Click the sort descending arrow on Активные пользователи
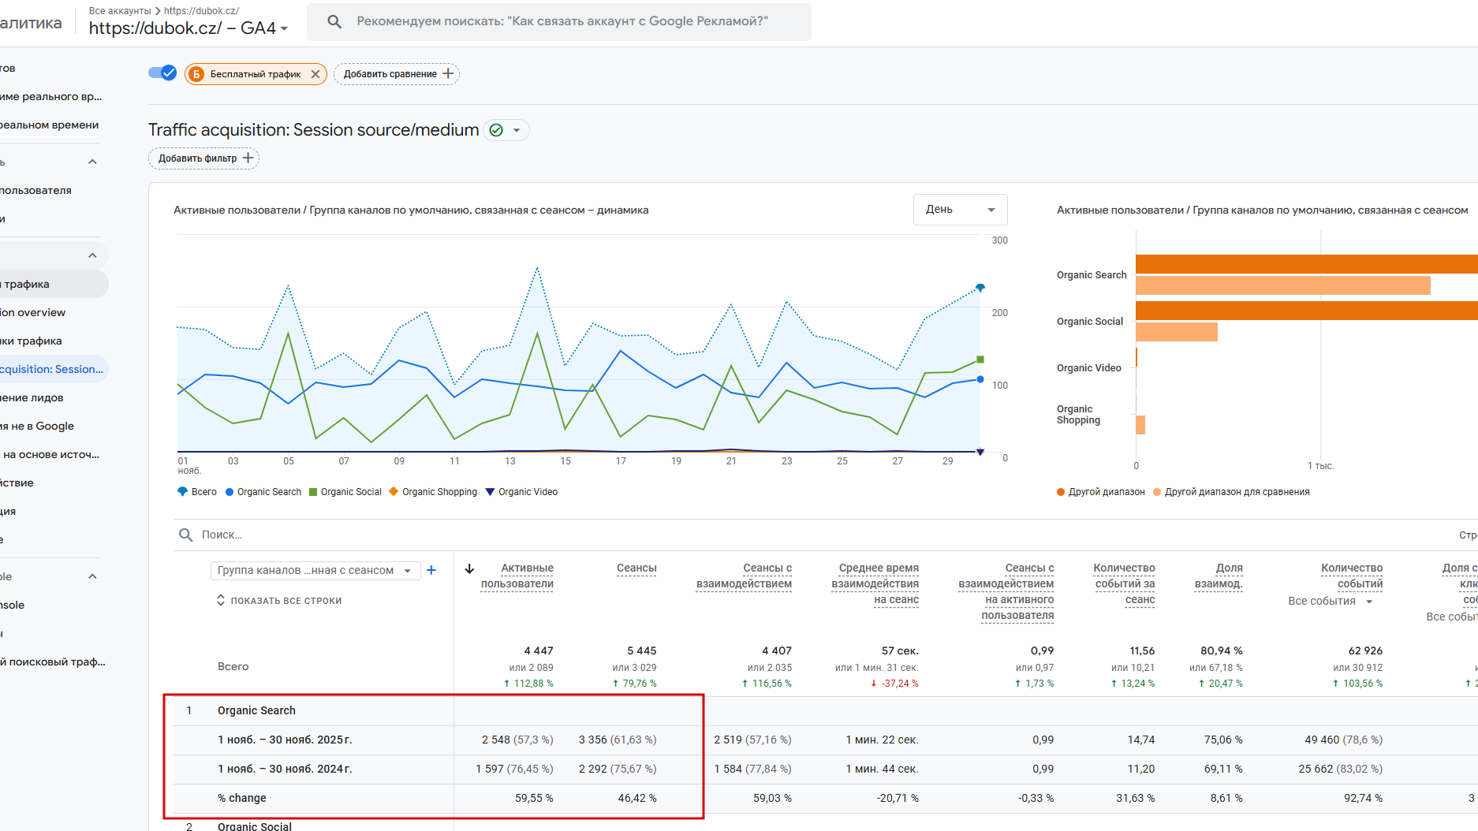 coord(469,568)
